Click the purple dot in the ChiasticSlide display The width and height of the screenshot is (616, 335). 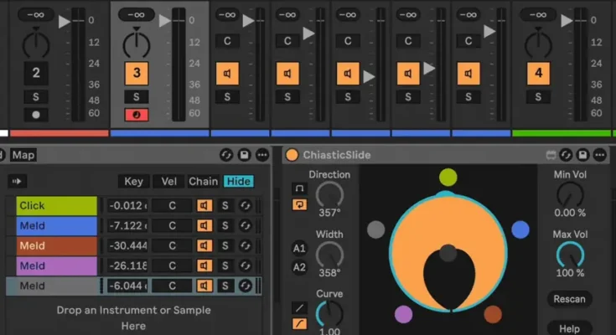coord(403,314)
